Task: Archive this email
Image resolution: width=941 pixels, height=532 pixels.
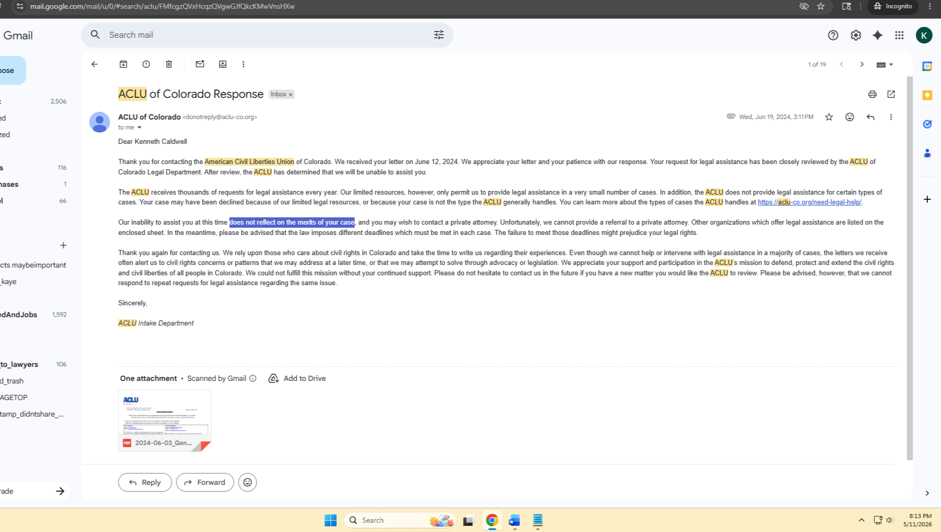Action: point(123,64)
